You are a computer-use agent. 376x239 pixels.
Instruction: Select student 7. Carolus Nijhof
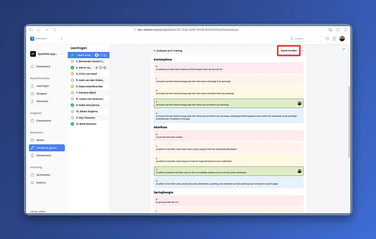(88, 93)
